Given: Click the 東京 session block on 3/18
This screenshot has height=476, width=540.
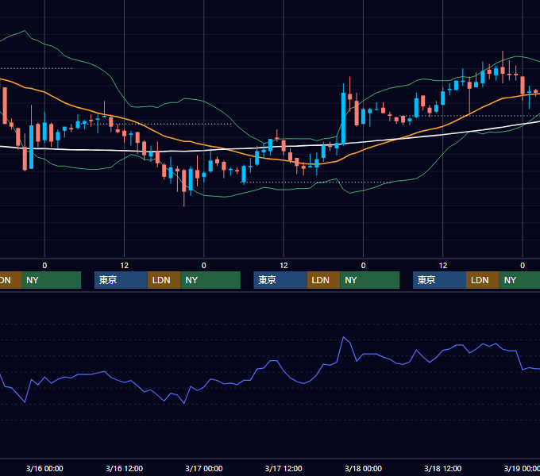Looking at the screenshot, I should point(439,280).
